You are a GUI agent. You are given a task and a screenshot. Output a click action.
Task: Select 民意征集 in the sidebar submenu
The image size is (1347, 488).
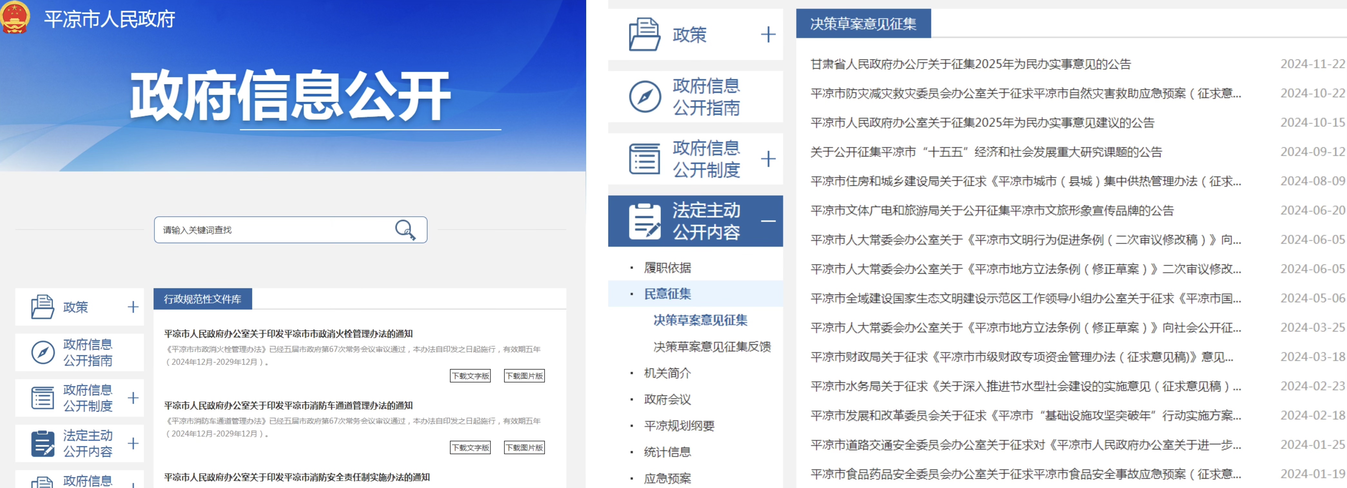667,294
